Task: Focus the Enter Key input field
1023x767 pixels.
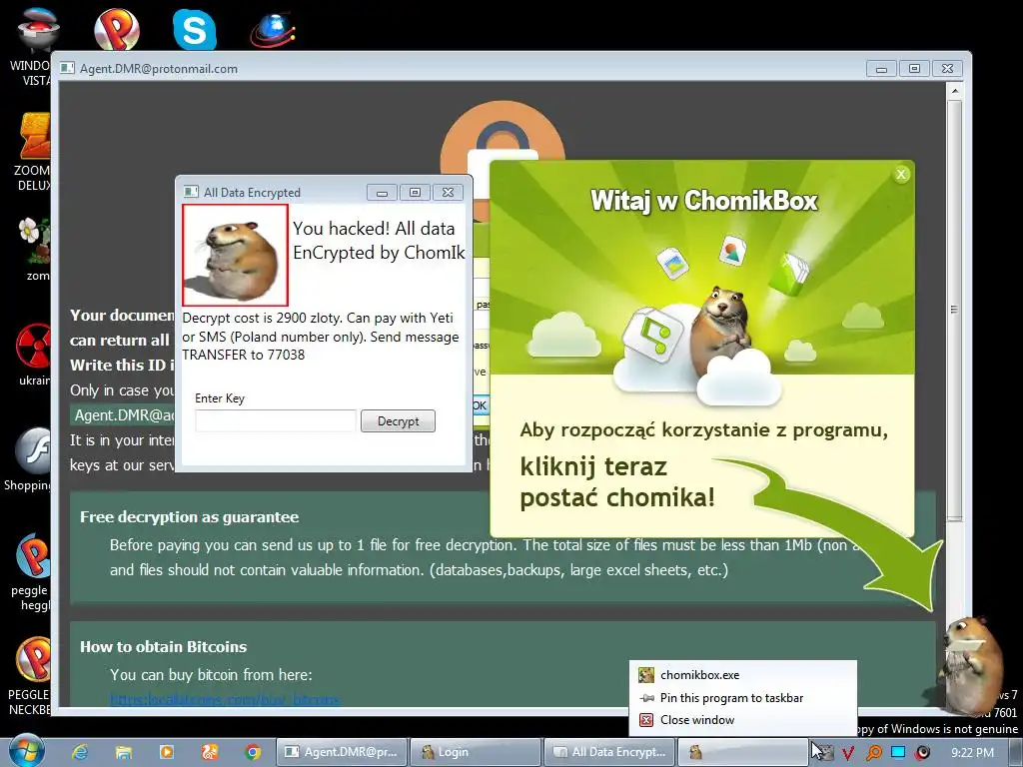Action: coord(276,420)
